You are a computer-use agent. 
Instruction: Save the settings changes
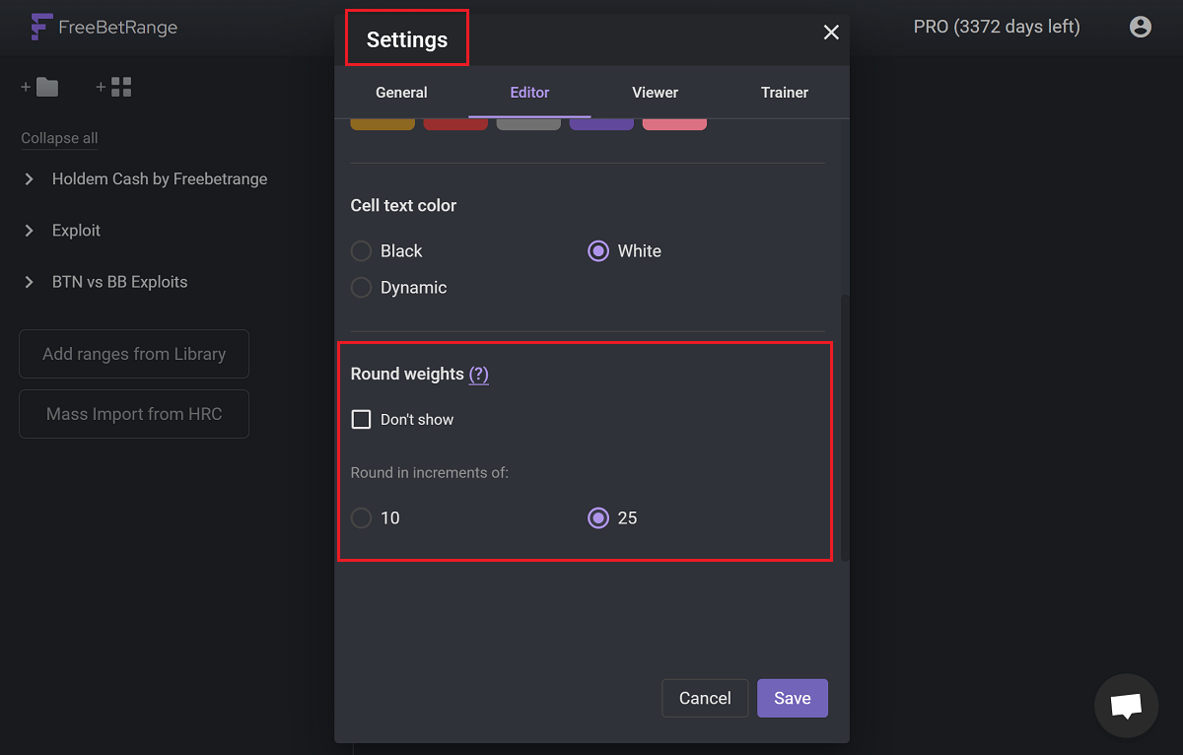tap(792, 698)
